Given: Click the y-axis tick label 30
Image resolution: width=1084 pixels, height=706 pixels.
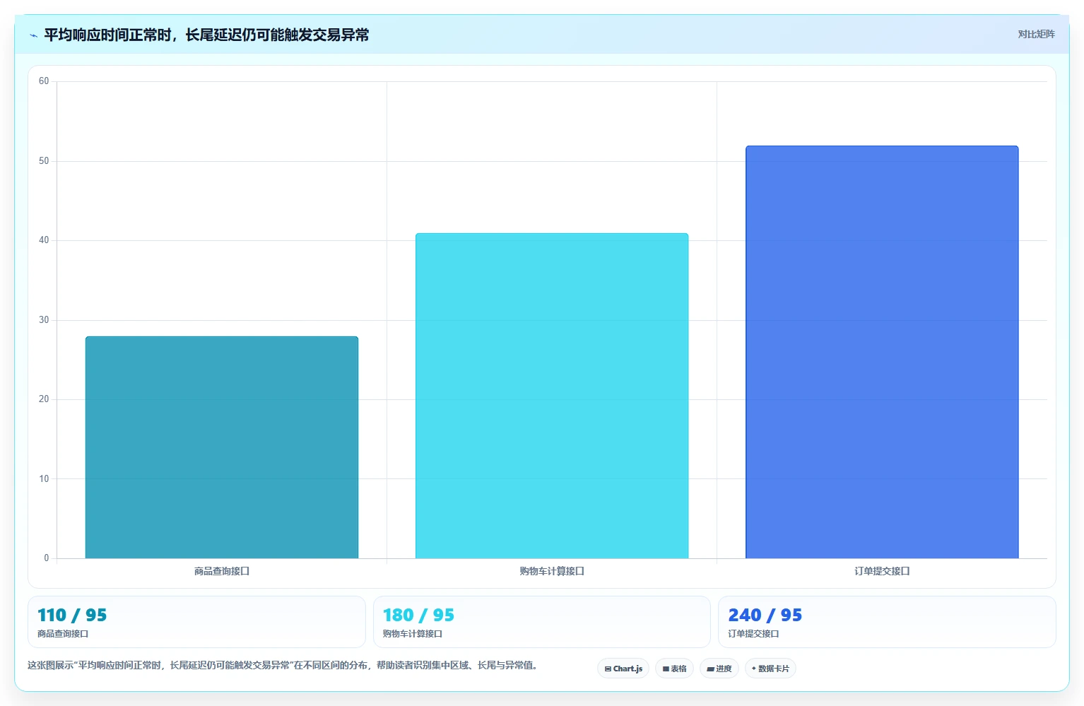Looking at the screenshot, I should coord(44,320).
